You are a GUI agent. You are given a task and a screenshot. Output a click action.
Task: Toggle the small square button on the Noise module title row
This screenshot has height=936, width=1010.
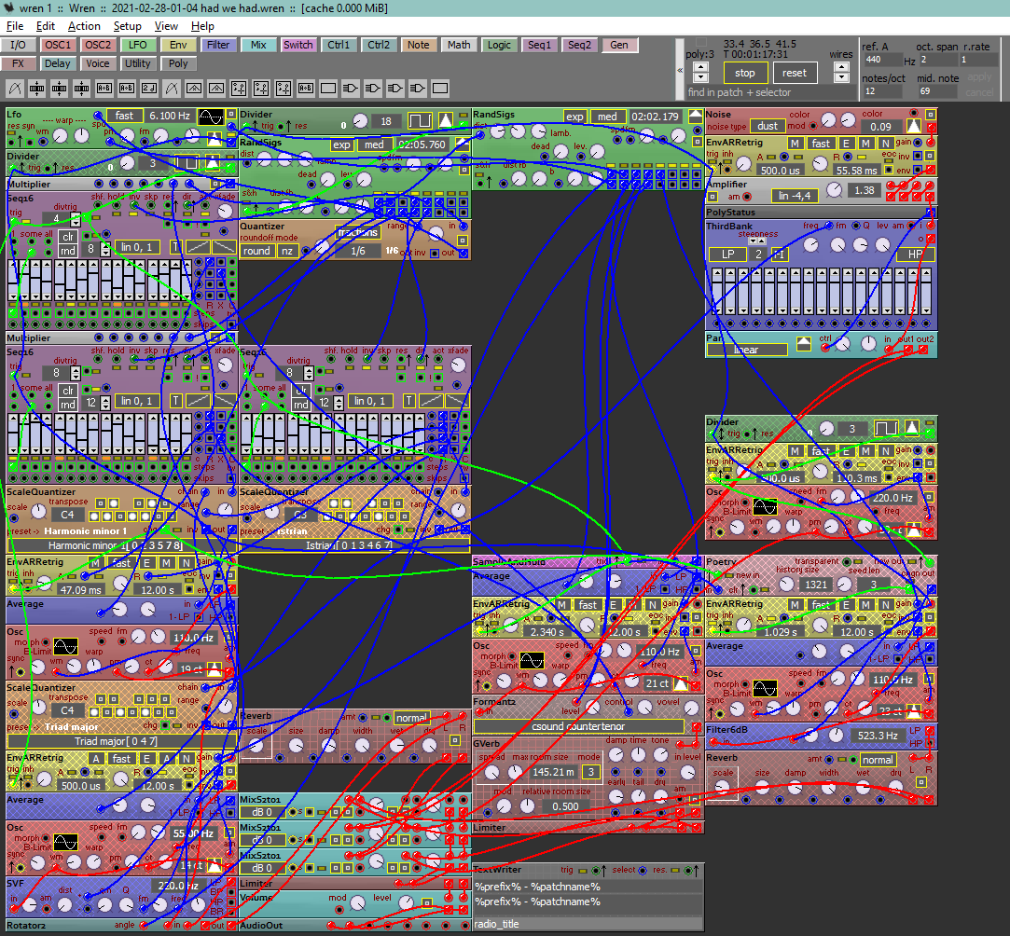[930, 114]
